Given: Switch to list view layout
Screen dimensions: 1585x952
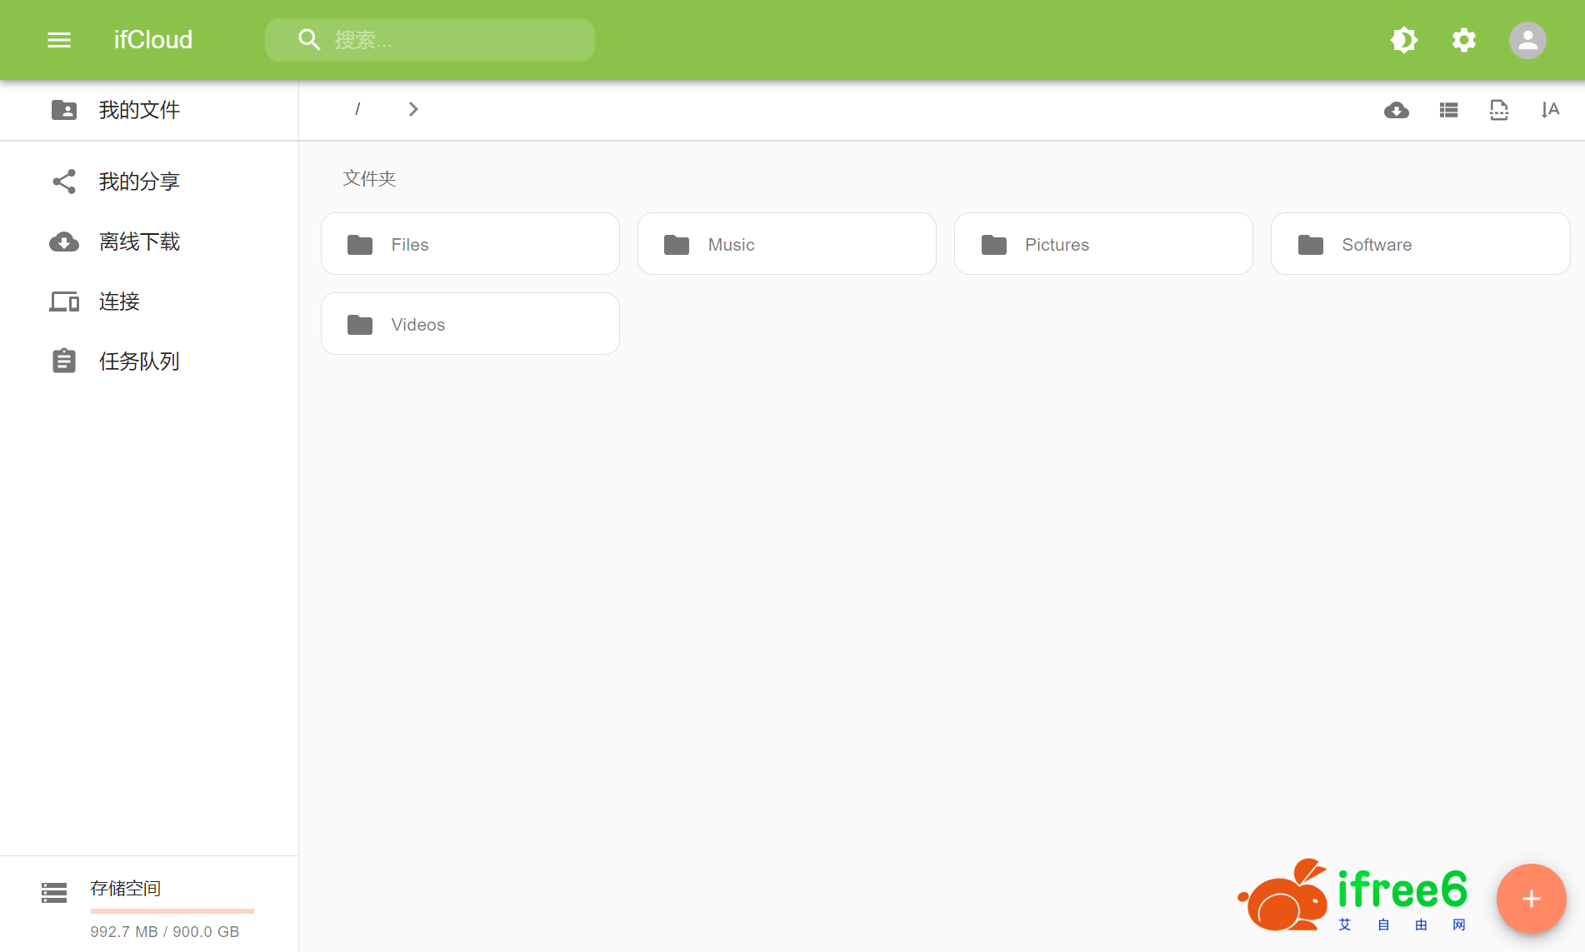Looking at the screenshot, I should [1448, 110].
